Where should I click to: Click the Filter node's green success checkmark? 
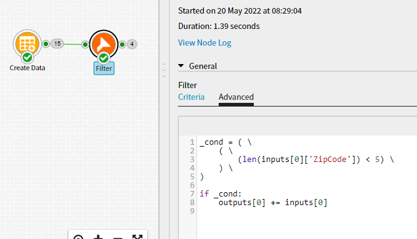coord(103,59)
